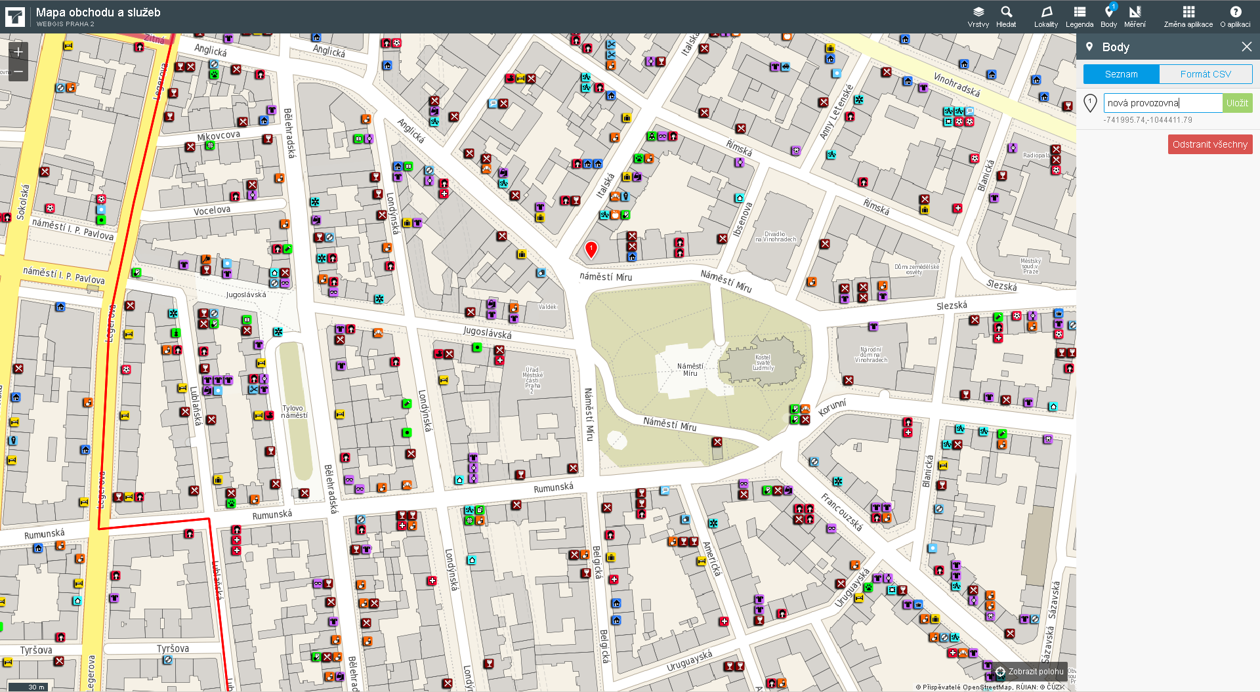This screenshot has width=1260, height=692.
Task: Click Odstranit všechny button
Action: [1209, 144]
